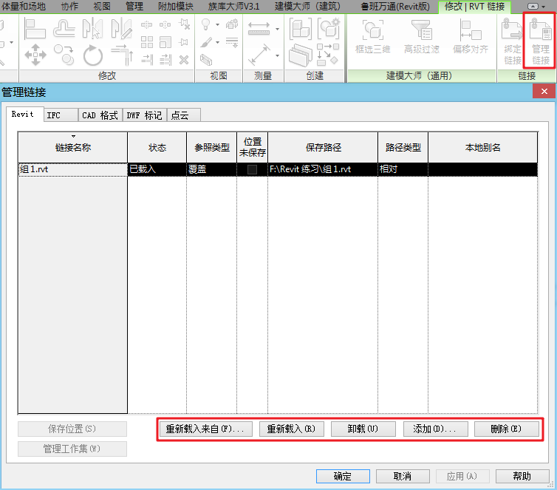Open 路径类型 相对 cell dropdown
Screen dimensions: 557x490
click(403, 169)
